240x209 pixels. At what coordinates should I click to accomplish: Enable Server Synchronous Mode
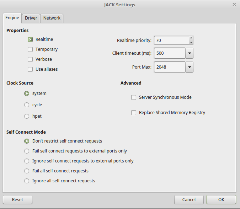(134, 97)
